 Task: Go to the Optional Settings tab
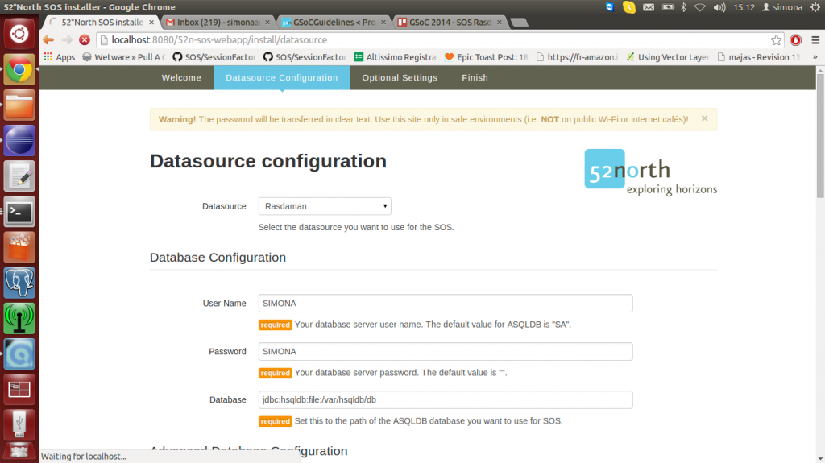click(400, 78)
